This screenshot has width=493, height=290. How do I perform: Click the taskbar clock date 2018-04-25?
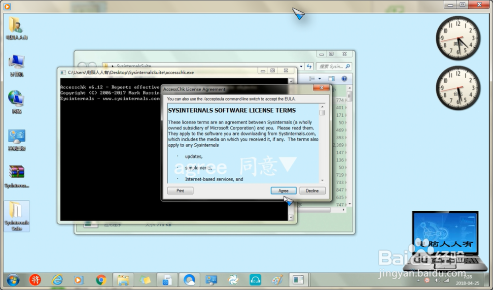tap(467, 283)
